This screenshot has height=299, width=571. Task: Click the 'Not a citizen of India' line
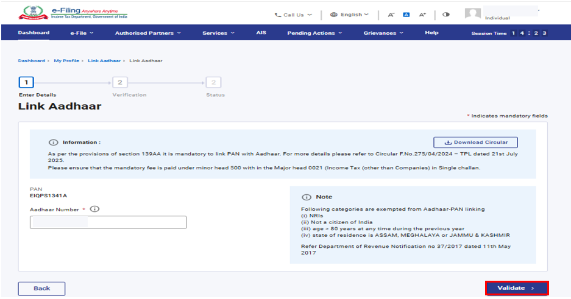(336, 222)
